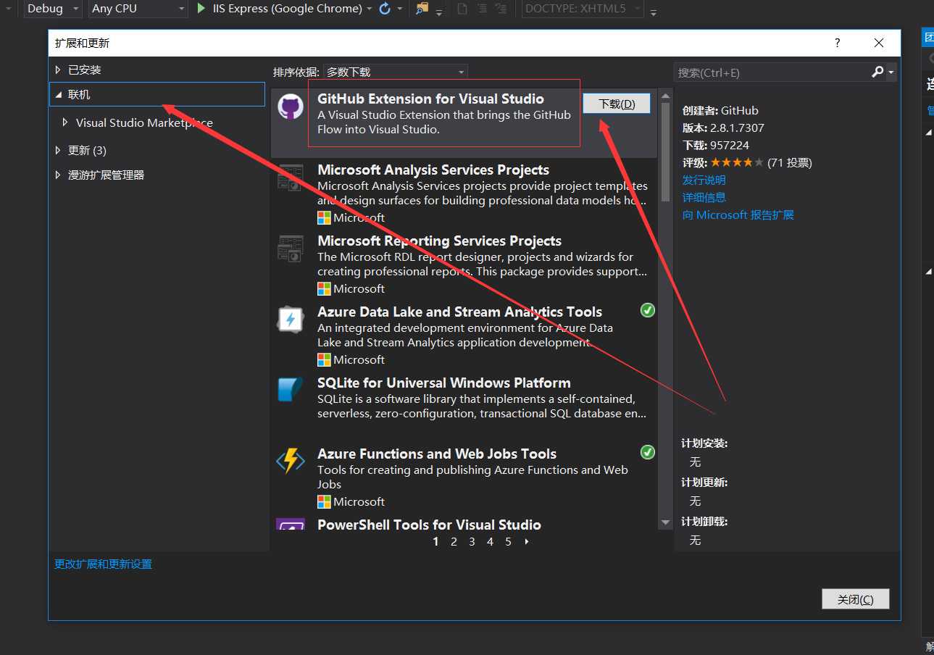Screen dimensions: 934x655
Task: Click the search box 搜索(Ctrl+E)
Action: tap(771, 72)
